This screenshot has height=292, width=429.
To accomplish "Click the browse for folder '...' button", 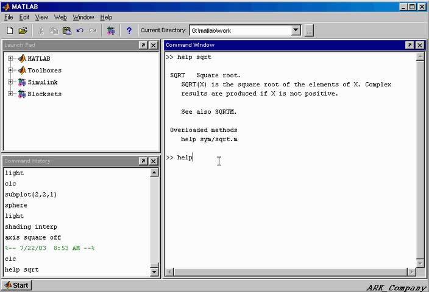I will point(309,30).
